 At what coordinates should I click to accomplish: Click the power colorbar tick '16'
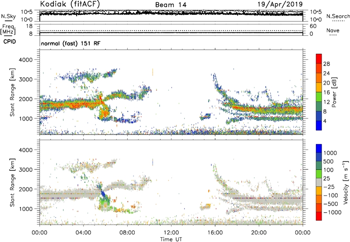[326, 93]
